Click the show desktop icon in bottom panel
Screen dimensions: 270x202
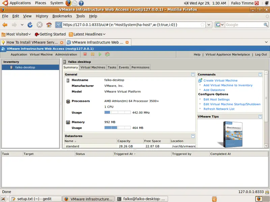click(x=3, y=199)
